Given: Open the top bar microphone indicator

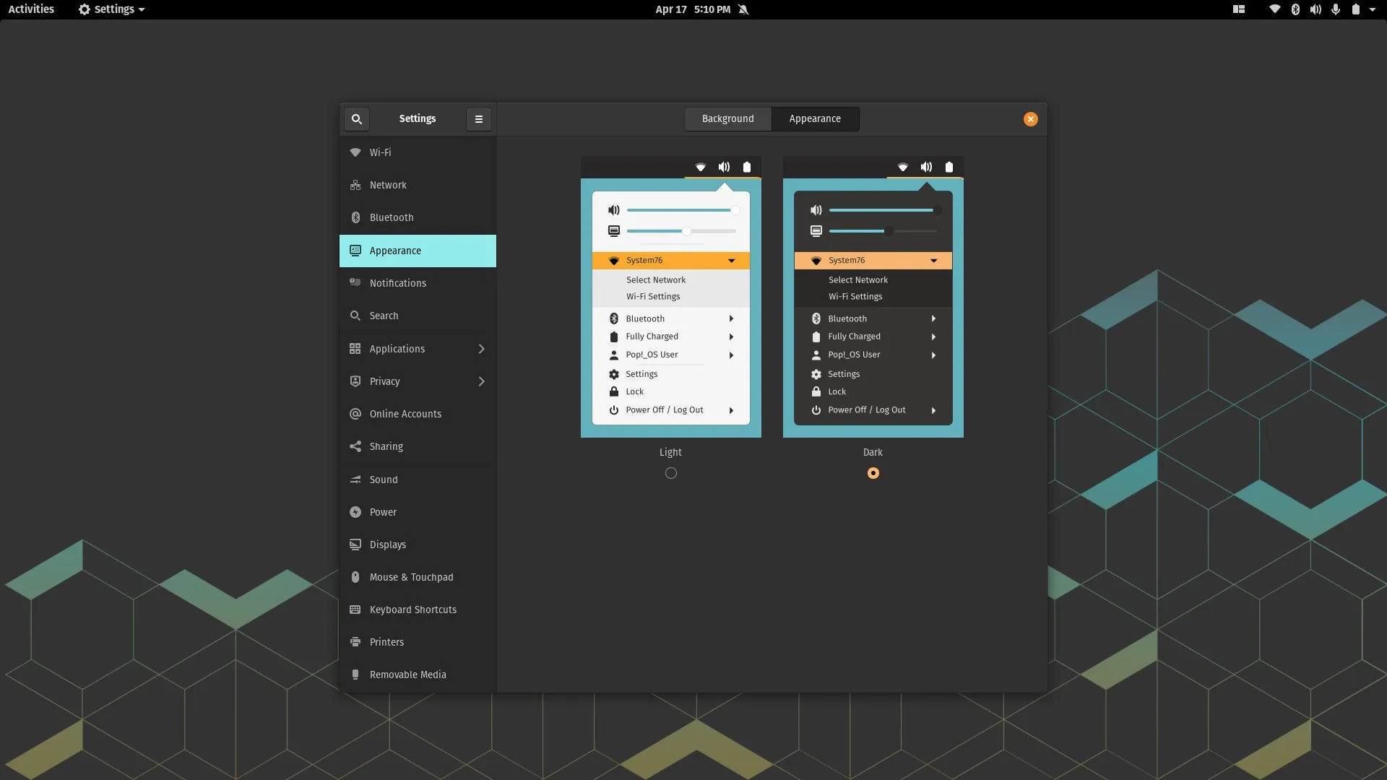Looking at the screenshot, I should pos(1336,9).
